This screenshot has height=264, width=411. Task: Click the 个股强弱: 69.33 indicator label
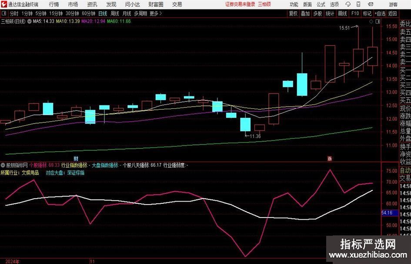click(x=44, y=165)
